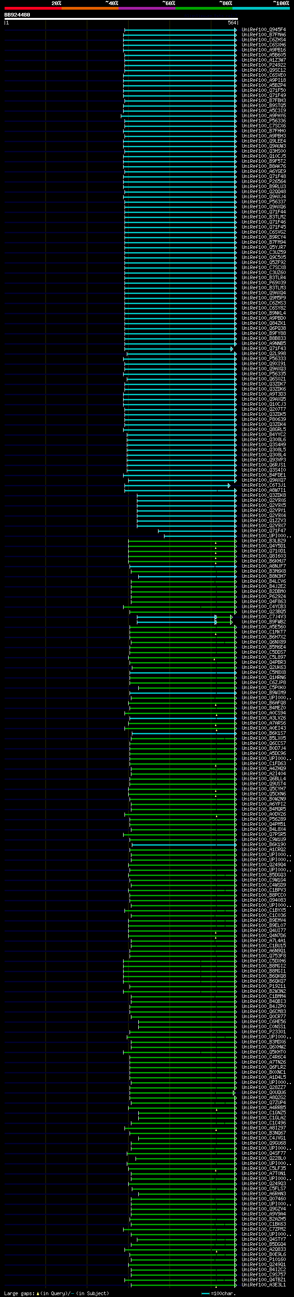294x1297 pixels.
Task: Select label UniRef100_B4LCV6
Action: [264, 581]
